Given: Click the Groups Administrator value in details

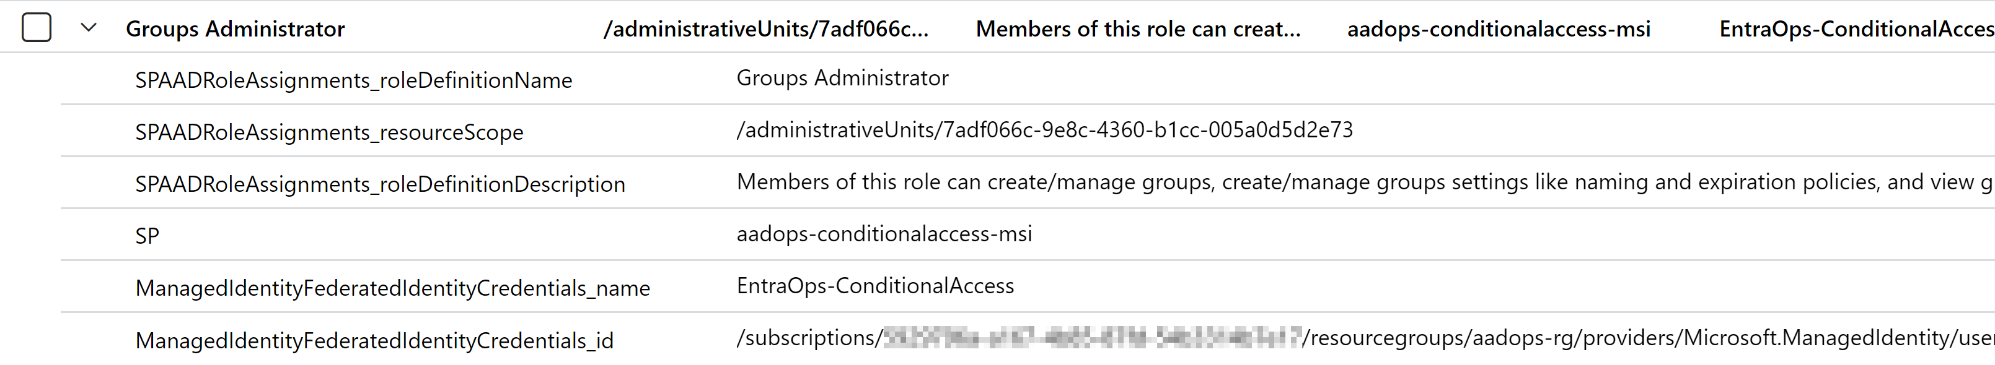Looking at the screenshot, I should coord(843,78).
